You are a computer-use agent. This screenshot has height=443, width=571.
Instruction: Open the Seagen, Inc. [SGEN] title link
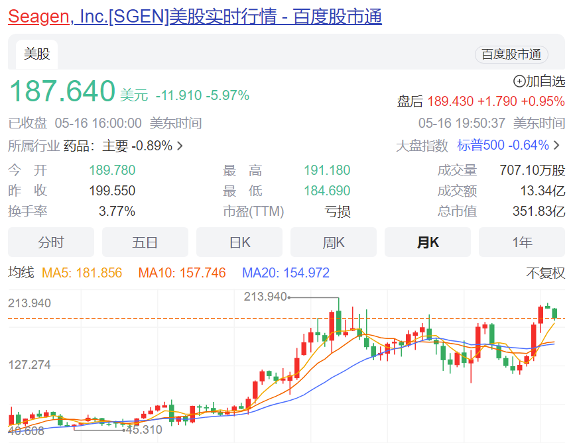[194, 17]
